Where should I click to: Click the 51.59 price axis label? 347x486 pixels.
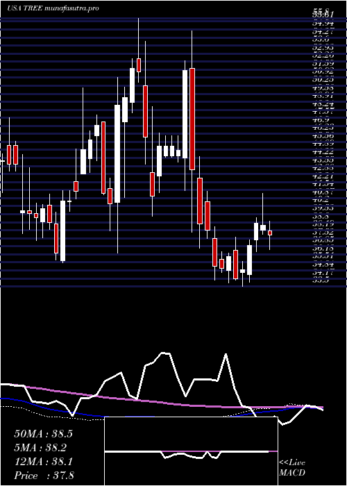tap(323, 63)
